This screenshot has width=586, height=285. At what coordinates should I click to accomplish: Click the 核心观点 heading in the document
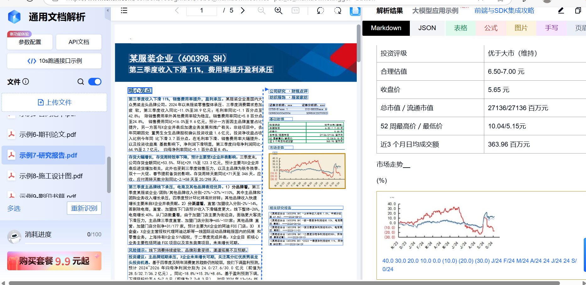pyautogui.click(x=140, y=91)
